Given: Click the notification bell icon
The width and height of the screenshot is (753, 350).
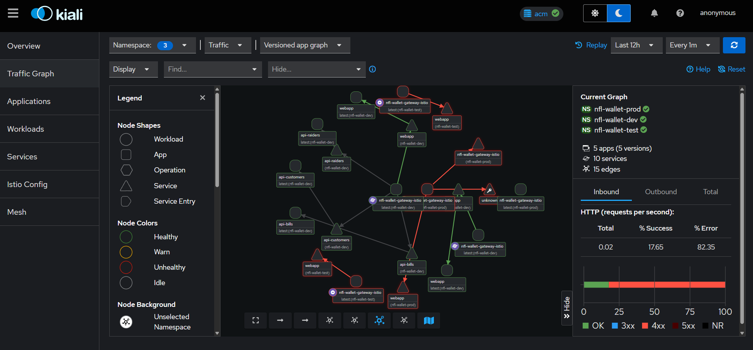Looking at the screenshot, I should [654, 13].
